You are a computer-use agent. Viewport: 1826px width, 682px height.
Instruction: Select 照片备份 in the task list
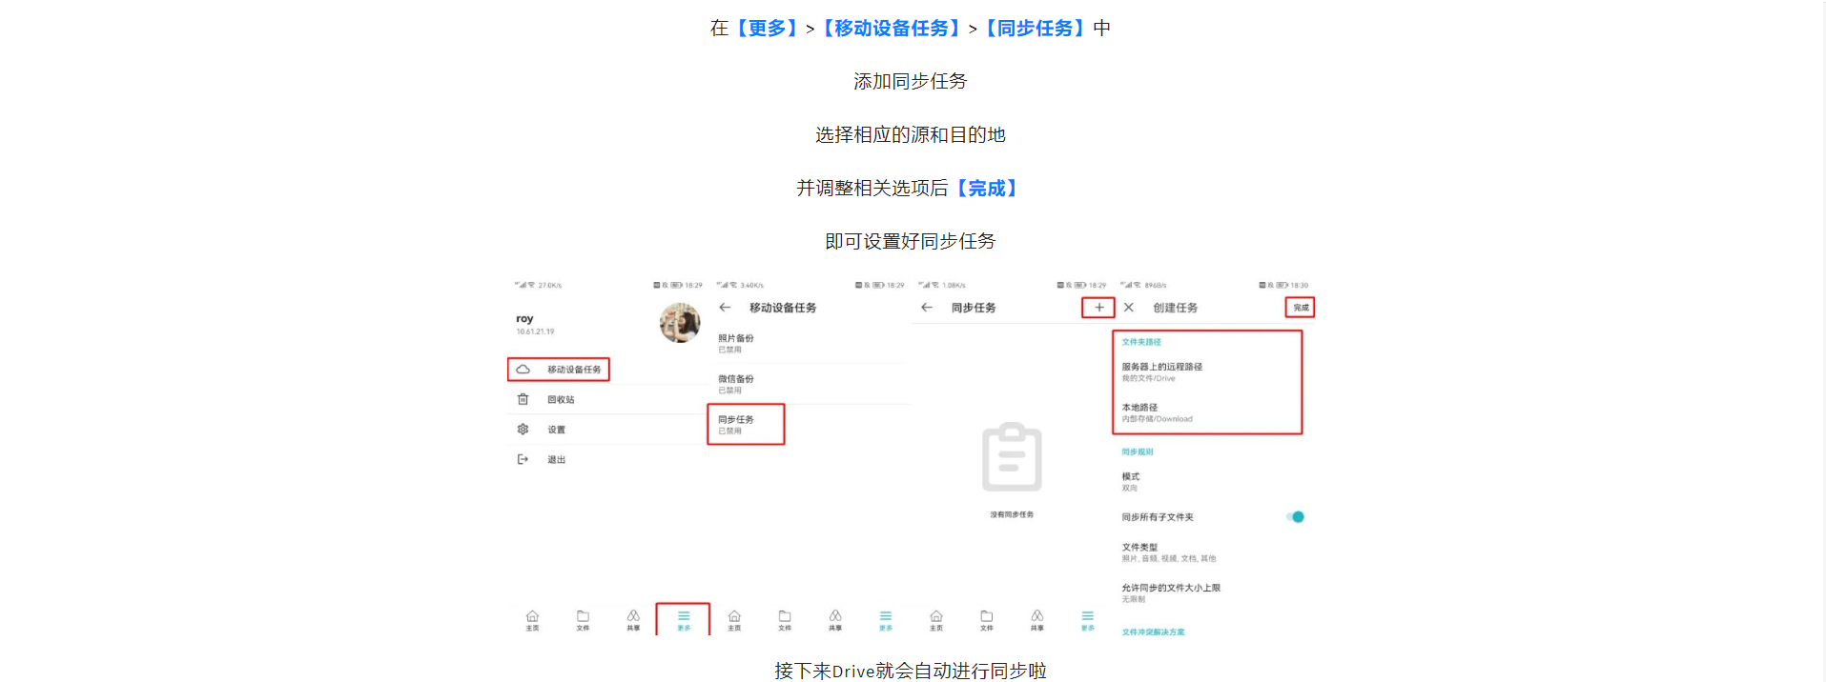coord(736,343)
